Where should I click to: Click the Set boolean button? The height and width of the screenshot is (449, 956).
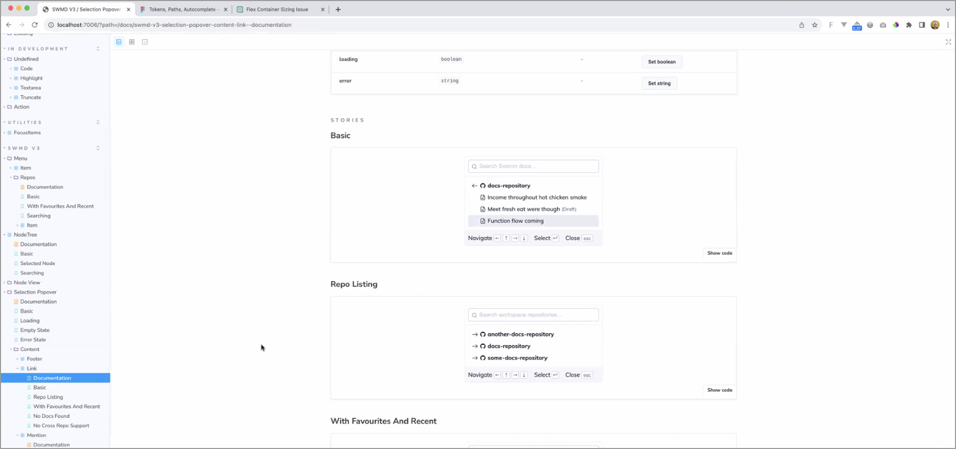(x=661, y=62)
